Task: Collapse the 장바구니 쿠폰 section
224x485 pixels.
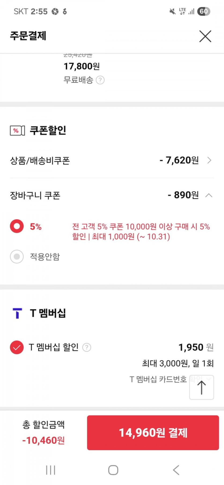Action: tap(209, 195)
